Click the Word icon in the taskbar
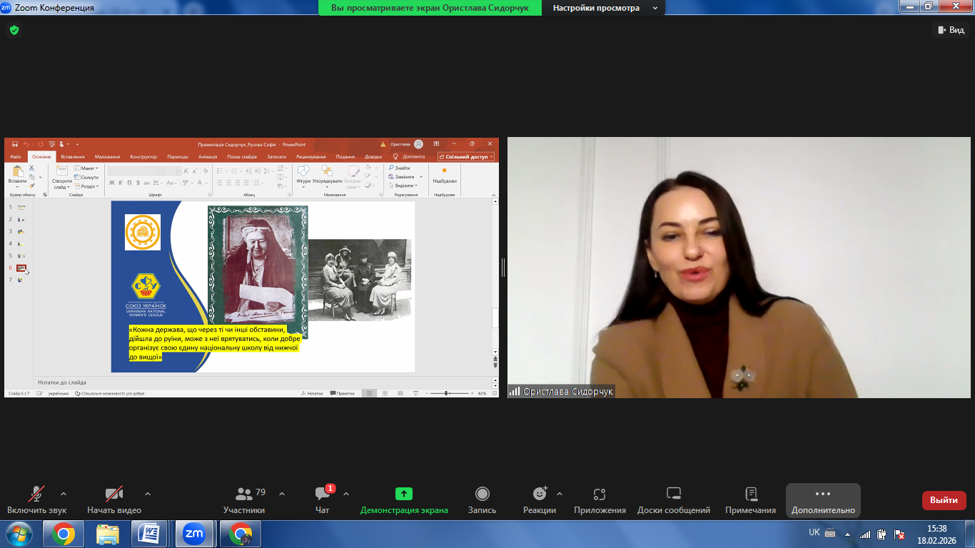The height and width of the screenshot is (548, 975). [x=150, y=534]
